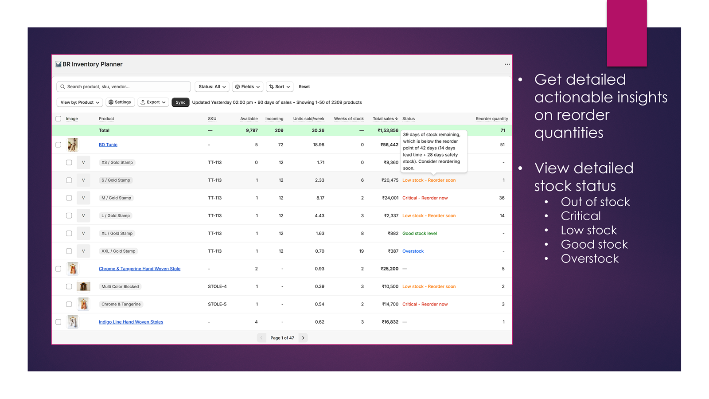Click the V variant icon for XS / Gold Stamp

point(83,162)
